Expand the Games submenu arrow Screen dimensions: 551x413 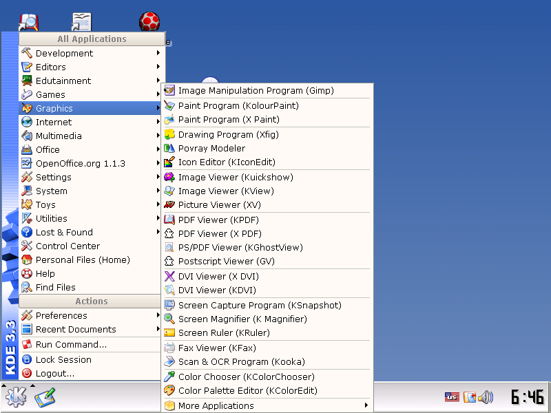pyautogui.click(x=158, y=94)
